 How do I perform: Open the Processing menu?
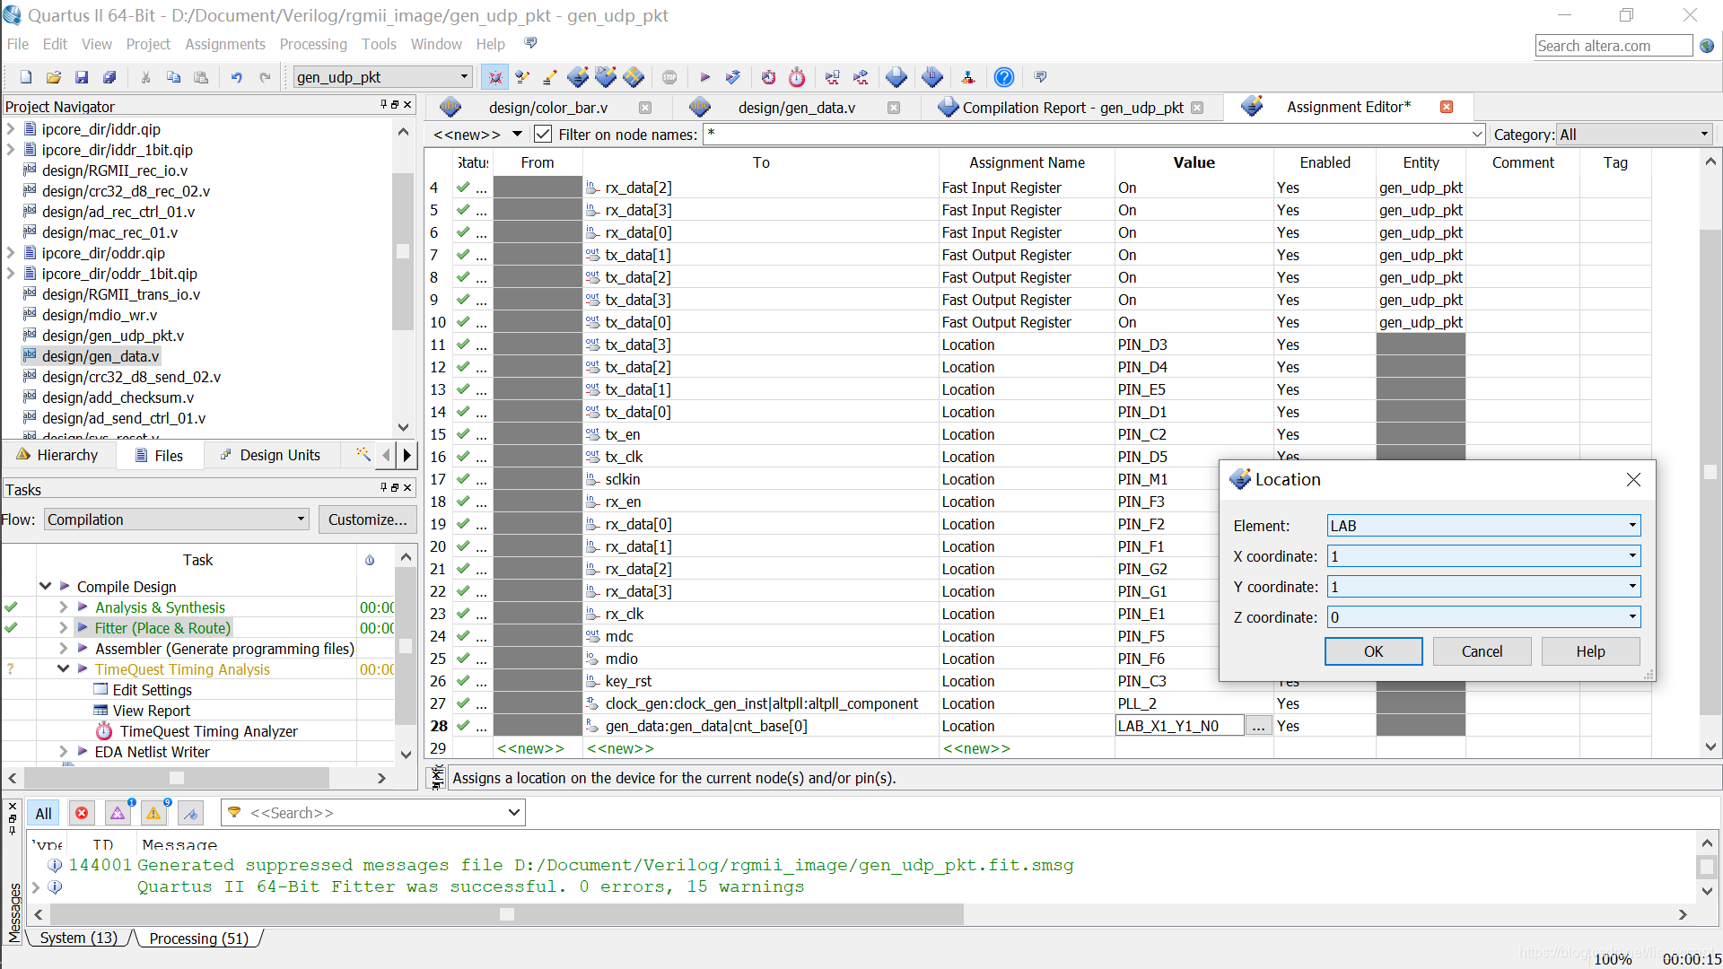coord(313,44)
